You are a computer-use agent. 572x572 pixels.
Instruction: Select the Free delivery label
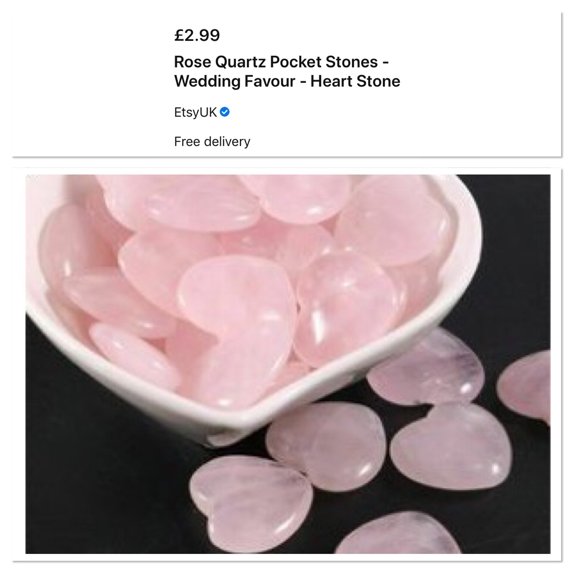coord(212,141)
